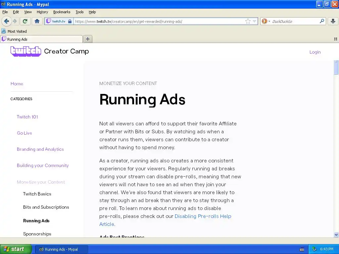
Task: Click the network tray icon
Action: (315, 249)
